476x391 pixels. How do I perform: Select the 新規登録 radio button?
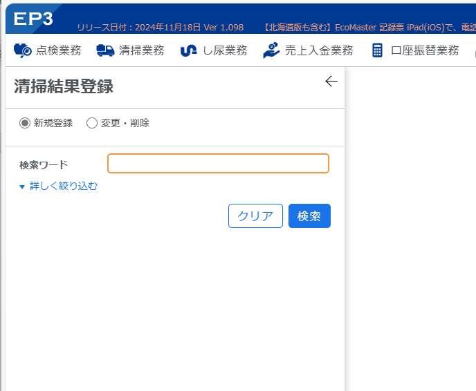25,123
